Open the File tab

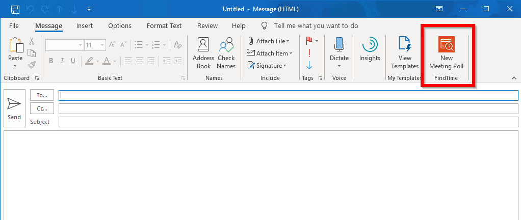tap(14, 26)
